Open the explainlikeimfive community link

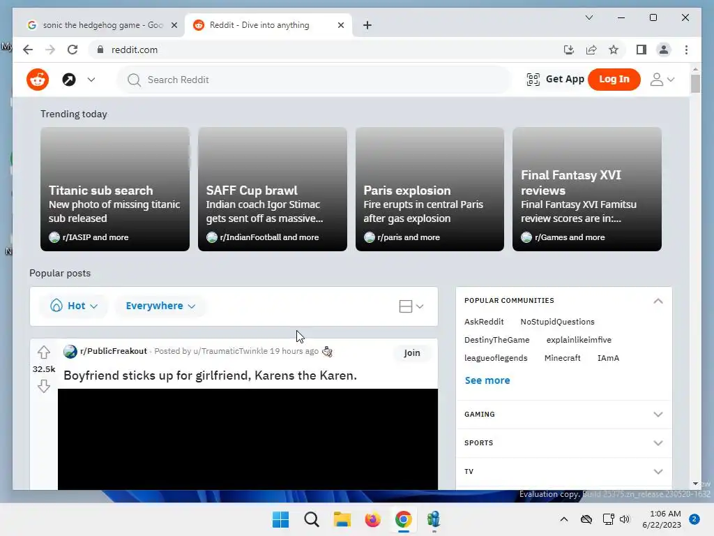coord(579,340)
